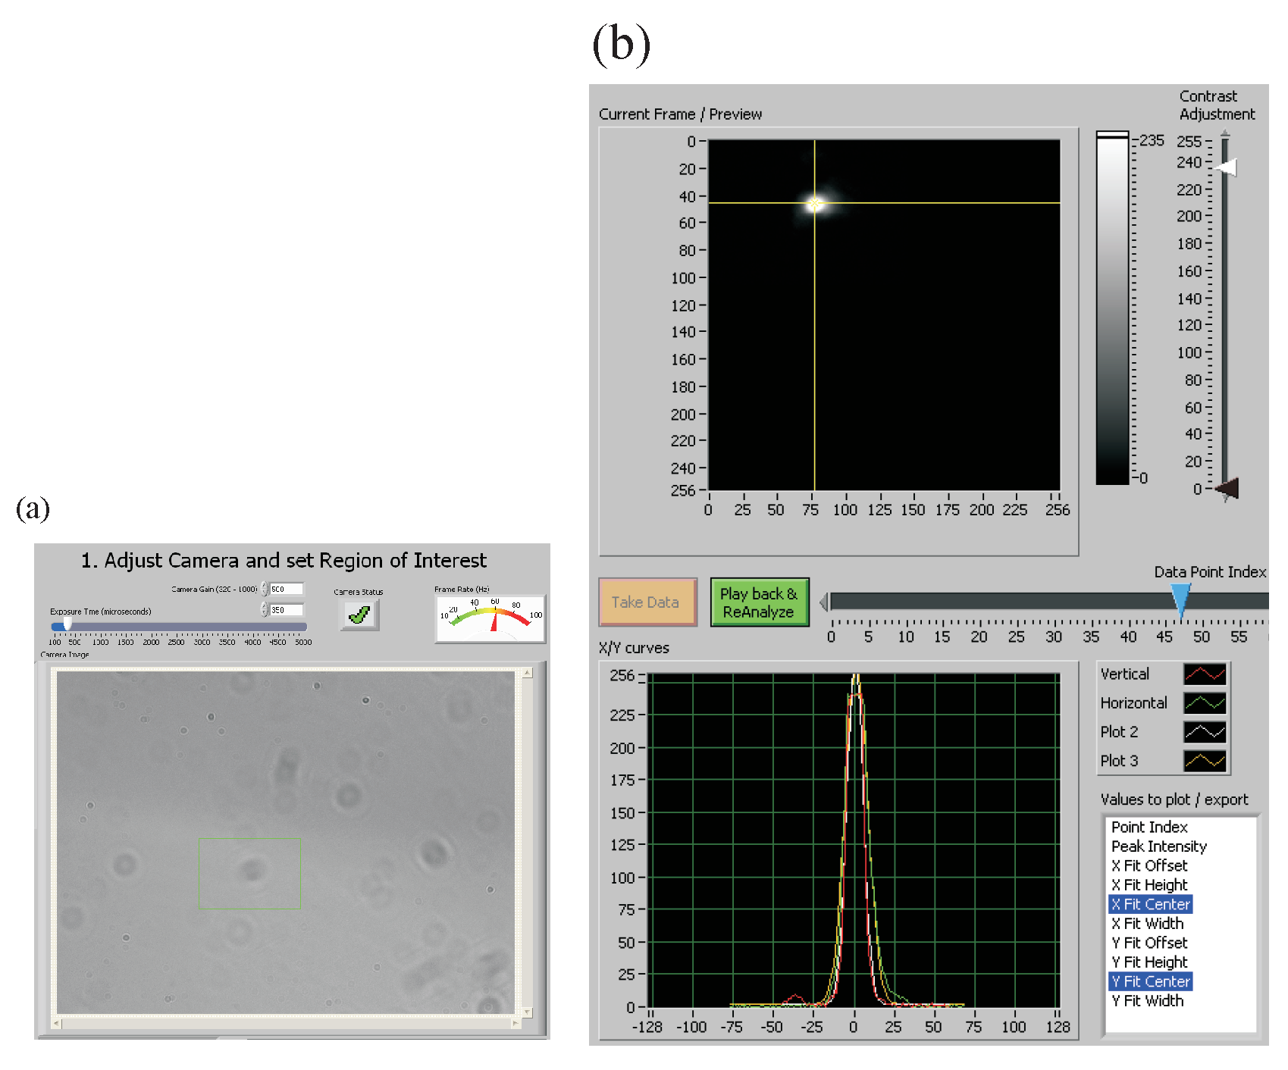The width and height of the screenshot is (1288, 1070).
Task: Click the Frame Rate gauge meter
Action: tap(490, 618)
